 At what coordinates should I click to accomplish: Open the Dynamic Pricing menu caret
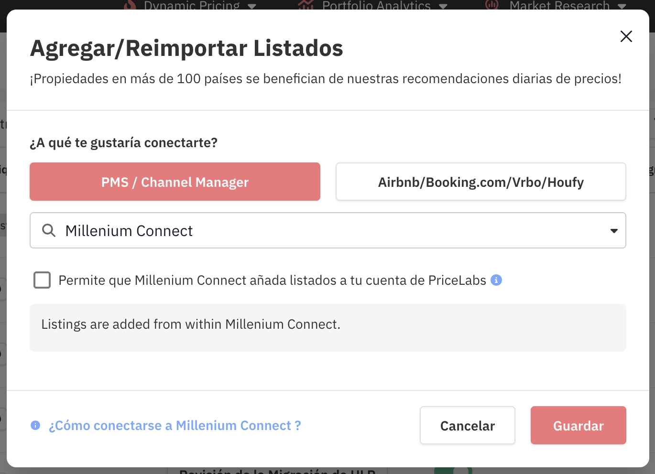pos(252,6)
